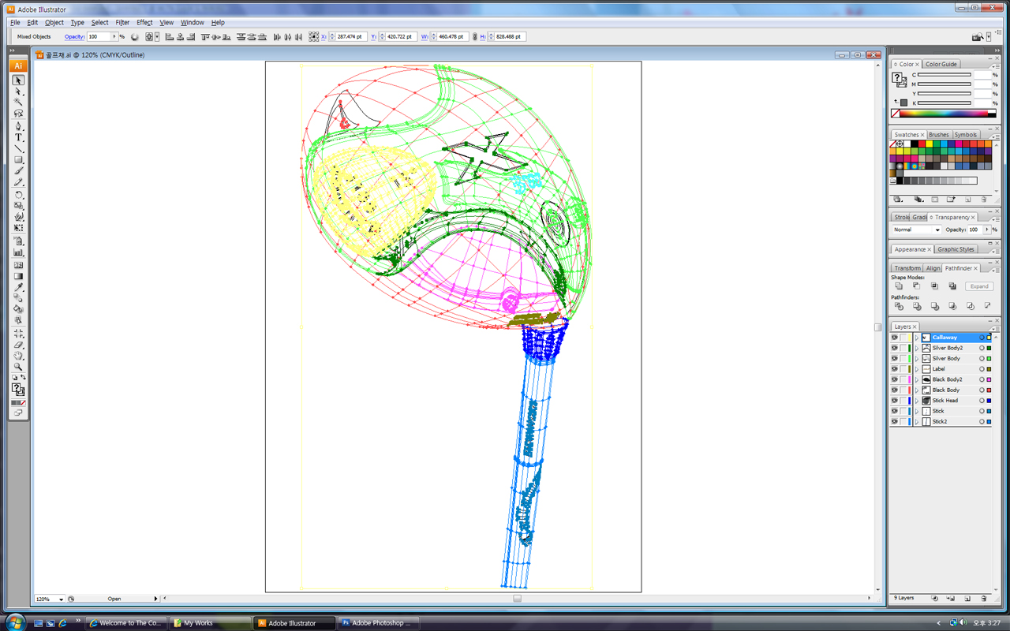This screenshot has height=631, width=1010.
Task: Pick the Pencil tool
Action: (18, 182)
